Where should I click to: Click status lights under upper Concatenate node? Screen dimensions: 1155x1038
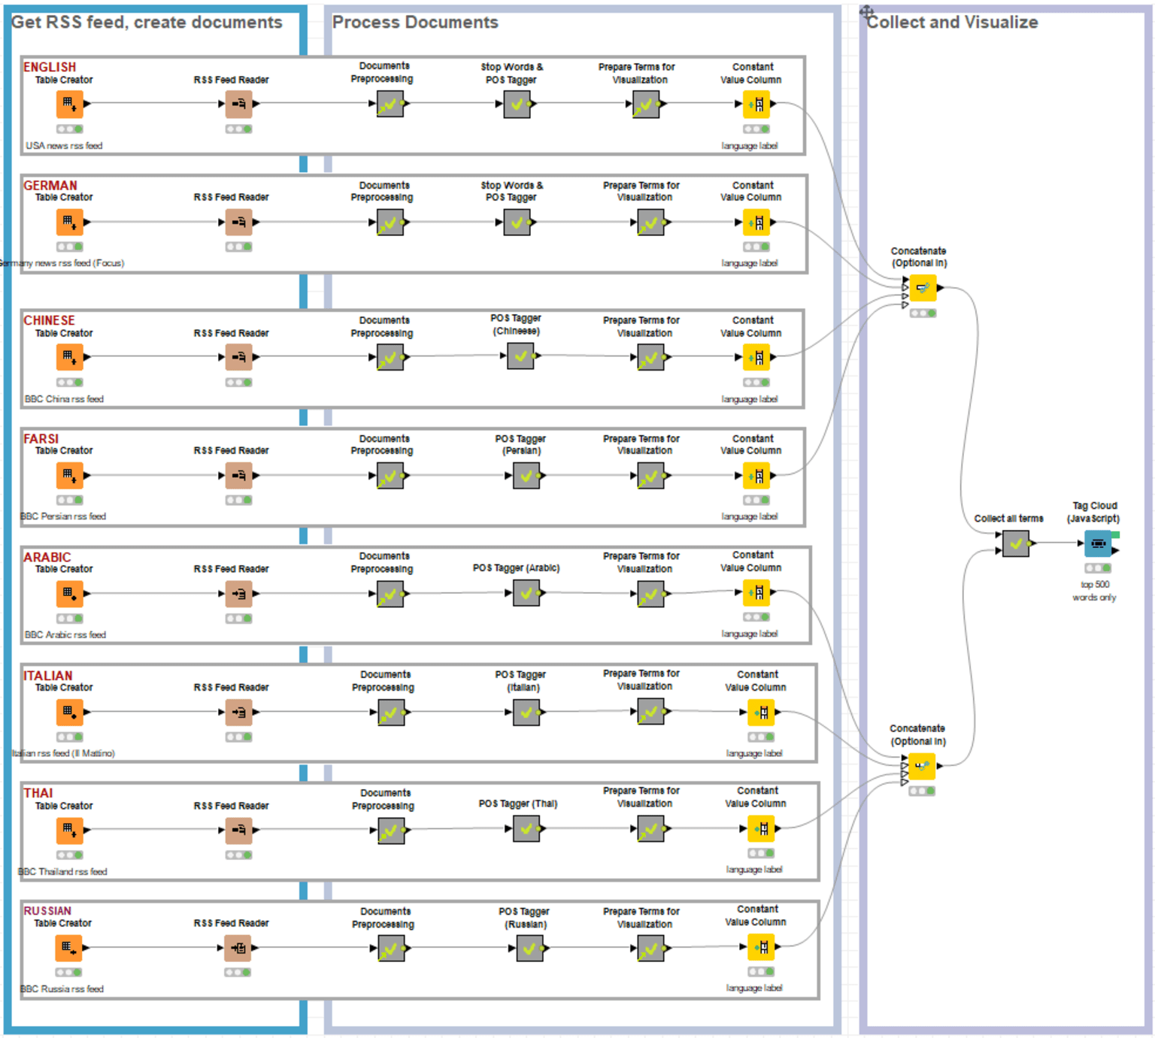point(923,313)
